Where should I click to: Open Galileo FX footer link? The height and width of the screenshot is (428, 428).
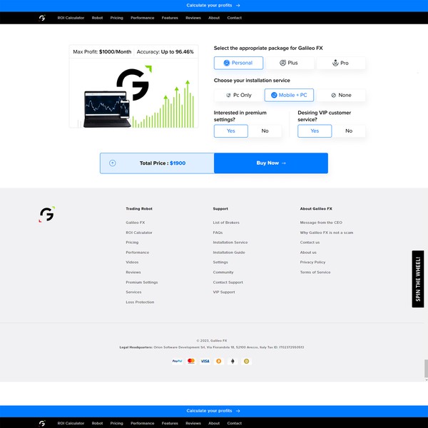[x=136, y=223]
